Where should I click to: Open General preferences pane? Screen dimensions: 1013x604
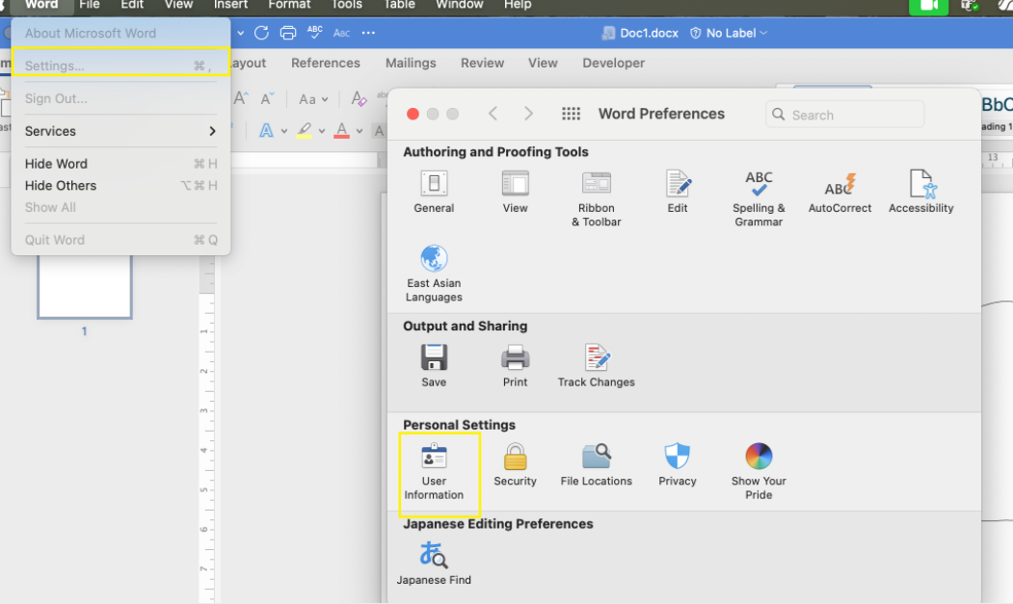[x=434, y=191]
